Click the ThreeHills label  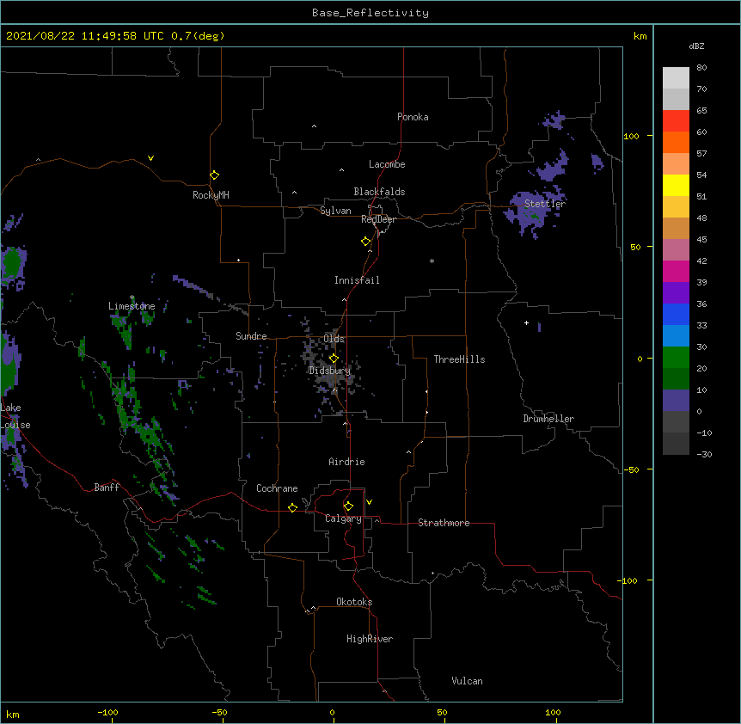click(x=459, y=359)
